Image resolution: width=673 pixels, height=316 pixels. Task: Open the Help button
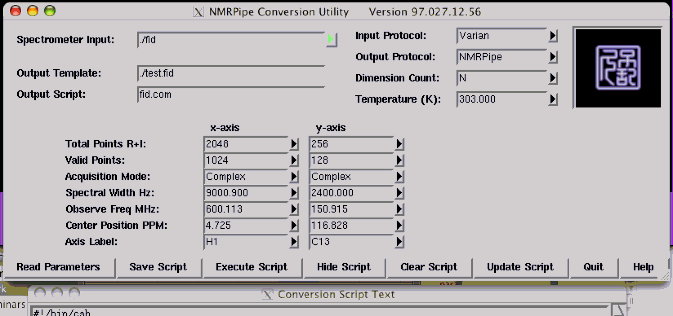(x=643, y=267)
